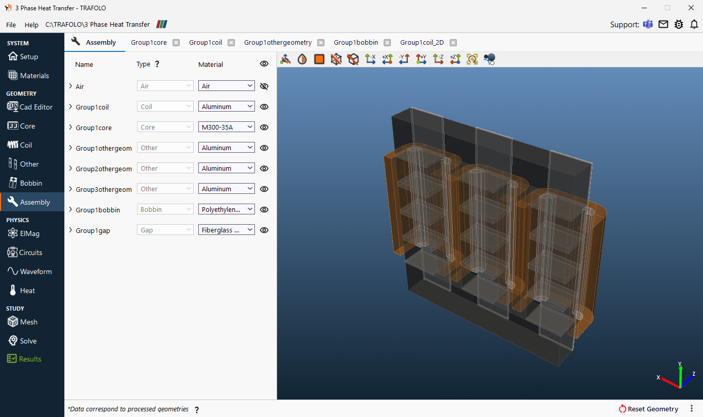Expand the Air tree row
703x417 pixels.
(71, 86)
